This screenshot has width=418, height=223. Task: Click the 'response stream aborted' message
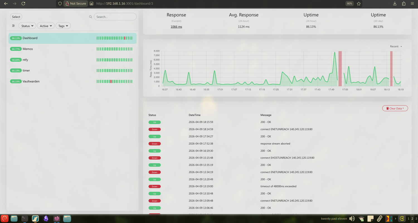point(275,144)
